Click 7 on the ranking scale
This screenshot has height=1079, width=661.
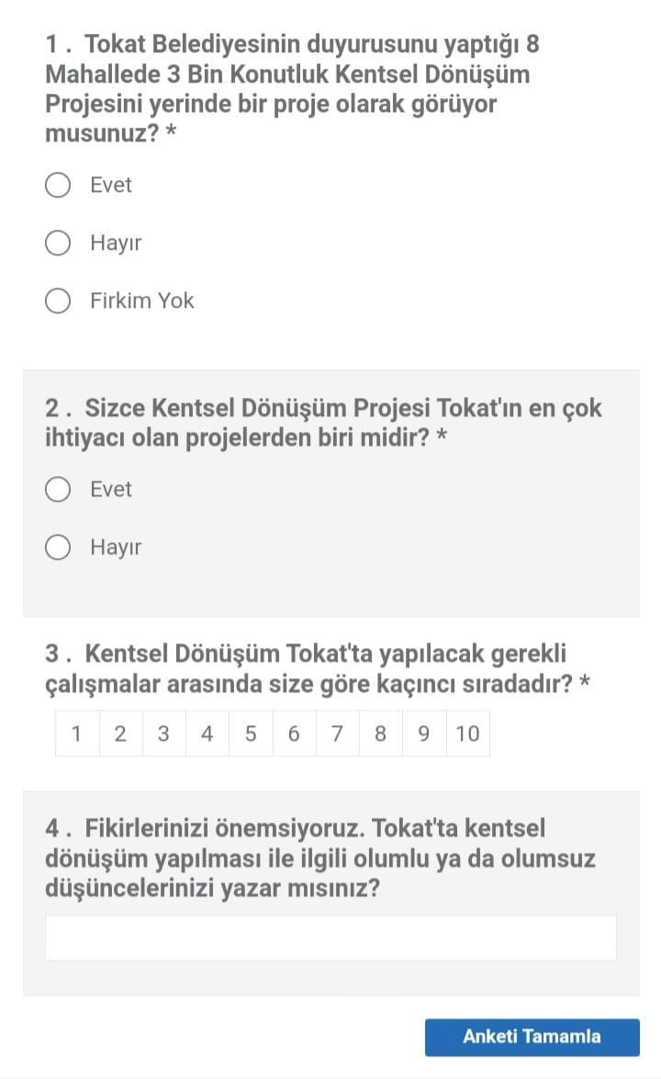(337, 733)
